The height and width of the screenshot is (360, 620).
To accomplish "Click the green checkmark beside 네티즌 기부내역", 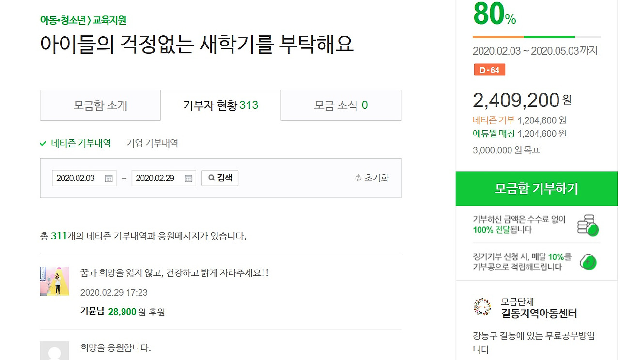I will pos(45,143).
